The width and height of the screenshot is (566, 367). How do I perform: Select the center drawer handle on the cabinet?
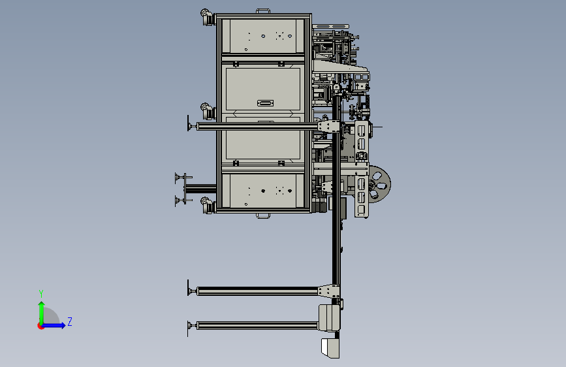point(265,103)
